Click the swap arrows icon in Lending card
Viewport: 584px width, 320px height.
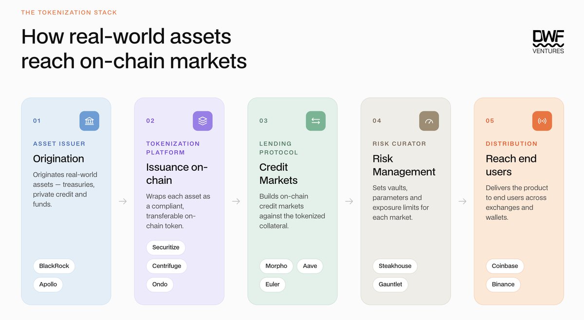pyautogui.click(x=316, y=121)
